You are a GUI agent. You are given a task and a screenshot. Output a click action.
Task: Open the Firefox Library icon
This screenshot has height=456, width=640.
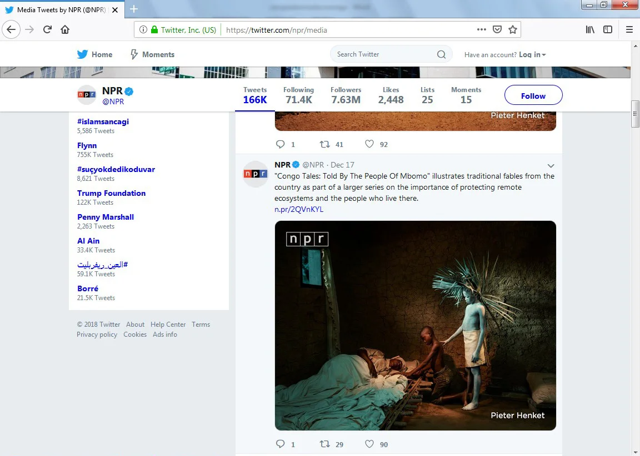coord(590,29)
